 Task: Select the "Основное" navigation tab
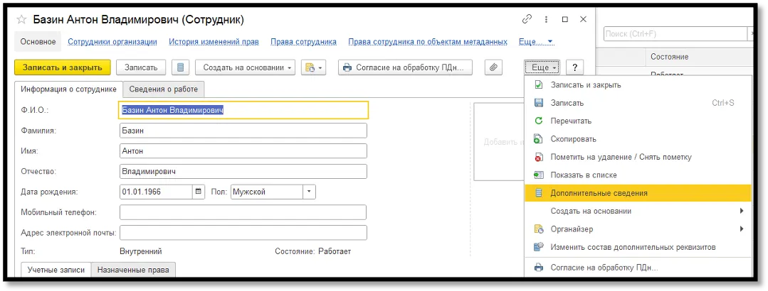(x=38, y=42)
